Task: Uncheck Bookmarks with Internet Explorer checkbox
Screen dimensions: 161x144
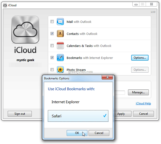Action: tap(52, 58)
